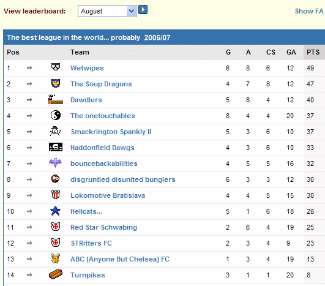
Task: Open the Wetwipes team link
Action: [87, 68]
